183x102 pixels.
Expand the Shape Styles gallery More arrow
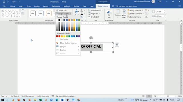(54, 16)
